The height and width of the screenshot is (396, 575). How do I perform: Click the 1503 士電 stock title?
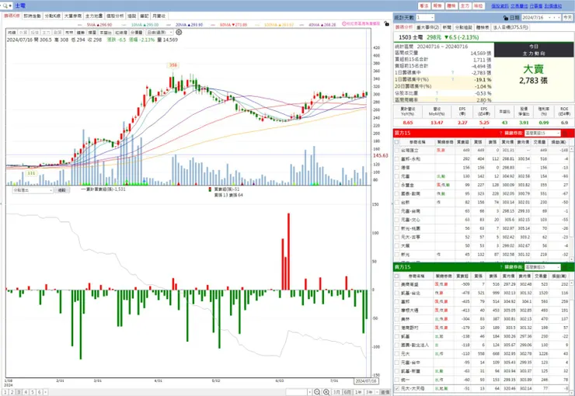(x=411, y=37)
